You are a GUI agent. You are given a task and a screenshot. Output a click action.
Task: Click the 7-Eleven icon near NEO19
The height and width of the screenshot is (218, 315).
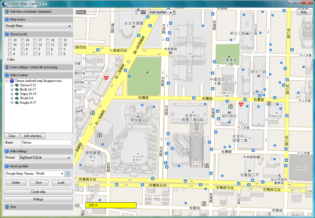[x=269, y=103]
